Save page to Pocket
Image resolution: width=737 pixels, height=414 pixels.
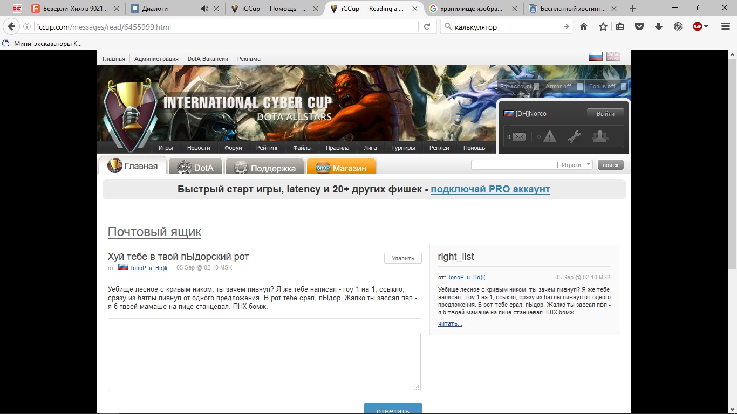pyautogui.click(x=639, y=26)
